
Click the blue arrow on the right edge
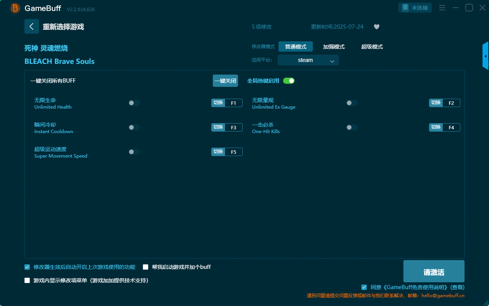(x=486, y=55)
